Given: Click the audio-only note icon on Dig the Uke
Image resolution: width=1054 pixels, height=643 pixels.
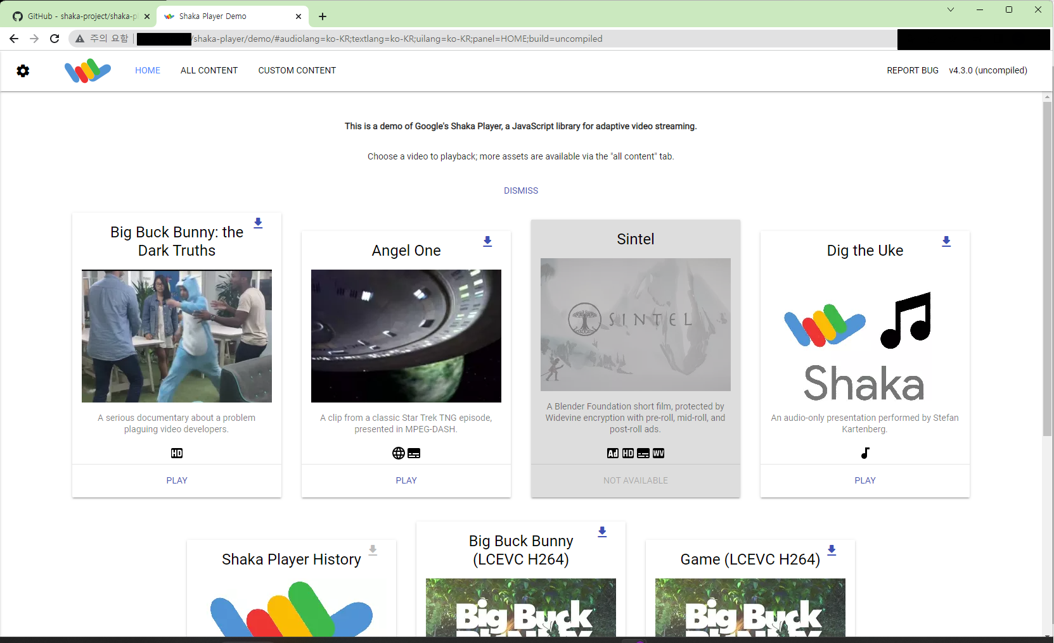Looking at the screenshot, I should click(x=865, y=453).
